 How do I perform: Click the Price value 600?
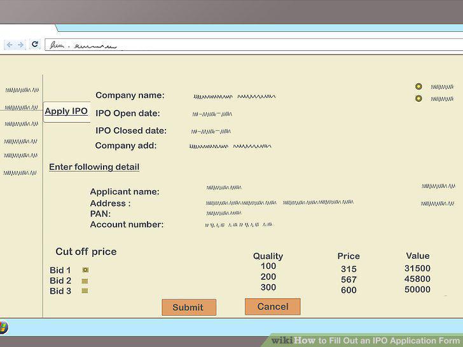349,290
